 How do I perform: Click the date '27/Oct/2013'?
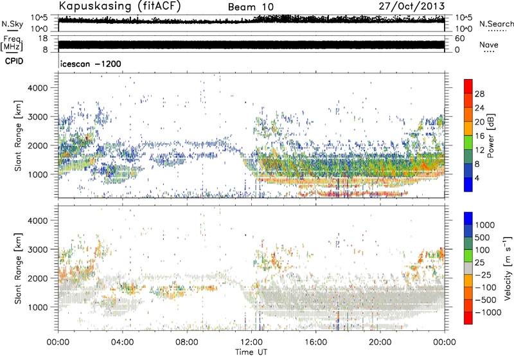point(412,6)
